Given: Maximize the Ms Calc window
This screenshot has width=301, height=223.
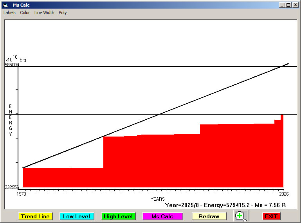Looking at the screenshot, I should click(288, 5).
